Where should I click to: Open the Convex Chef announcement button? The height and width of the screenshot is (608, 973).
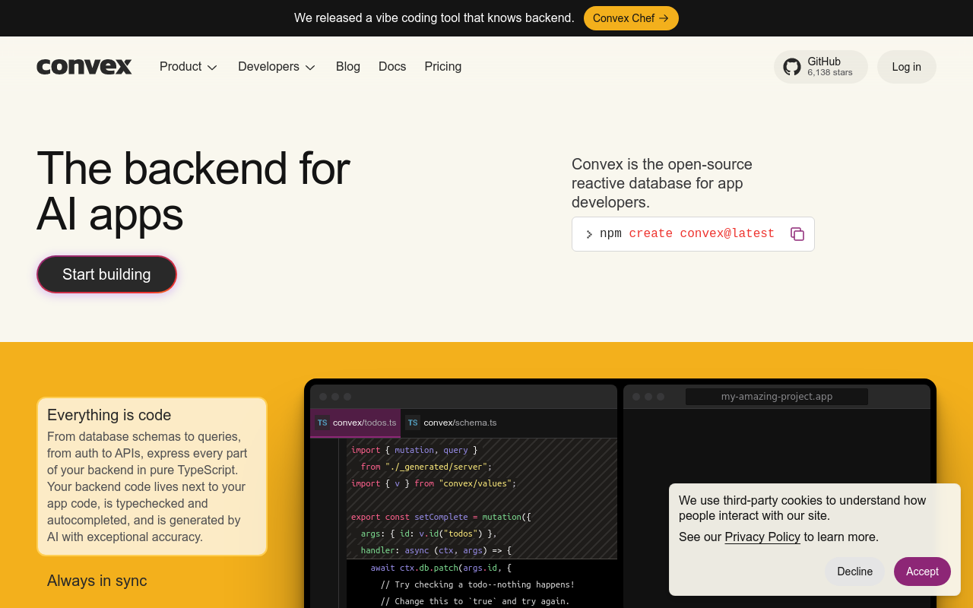631,18
